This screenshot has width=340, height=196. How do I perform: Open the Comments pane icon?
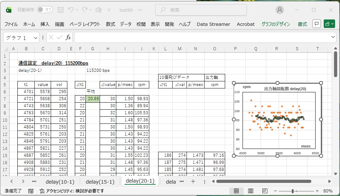tap(317, 24)
